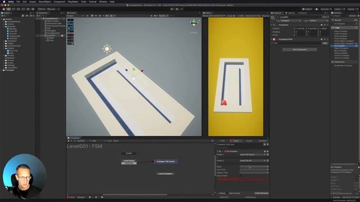Click the FSM Edit button in Inspector

pyautogui.click(x=325, y=43)
